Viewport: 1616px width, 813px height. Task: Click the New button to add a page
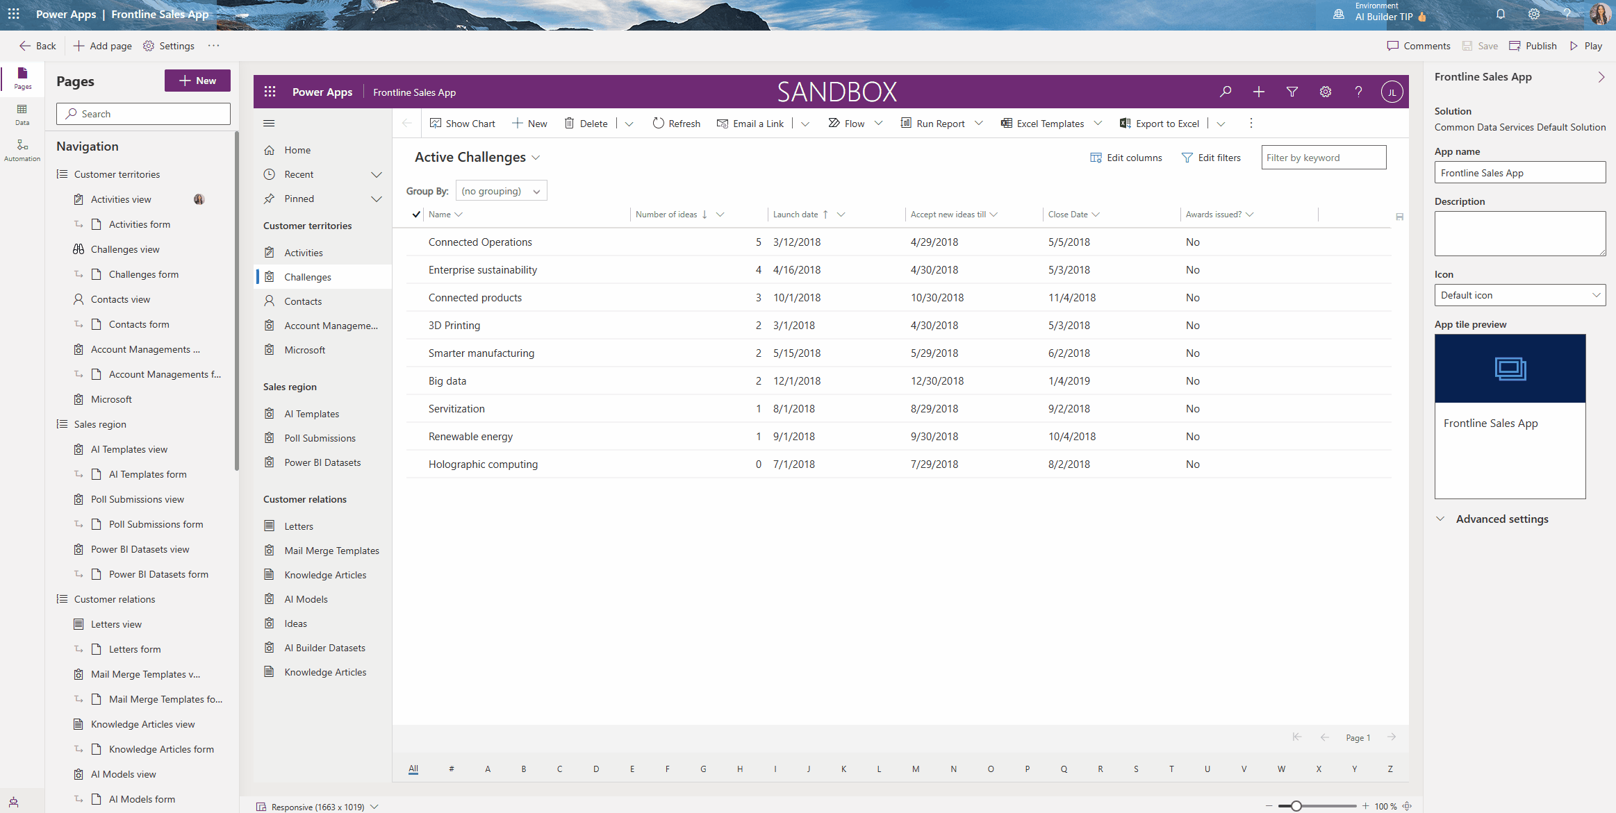point(197,80)
